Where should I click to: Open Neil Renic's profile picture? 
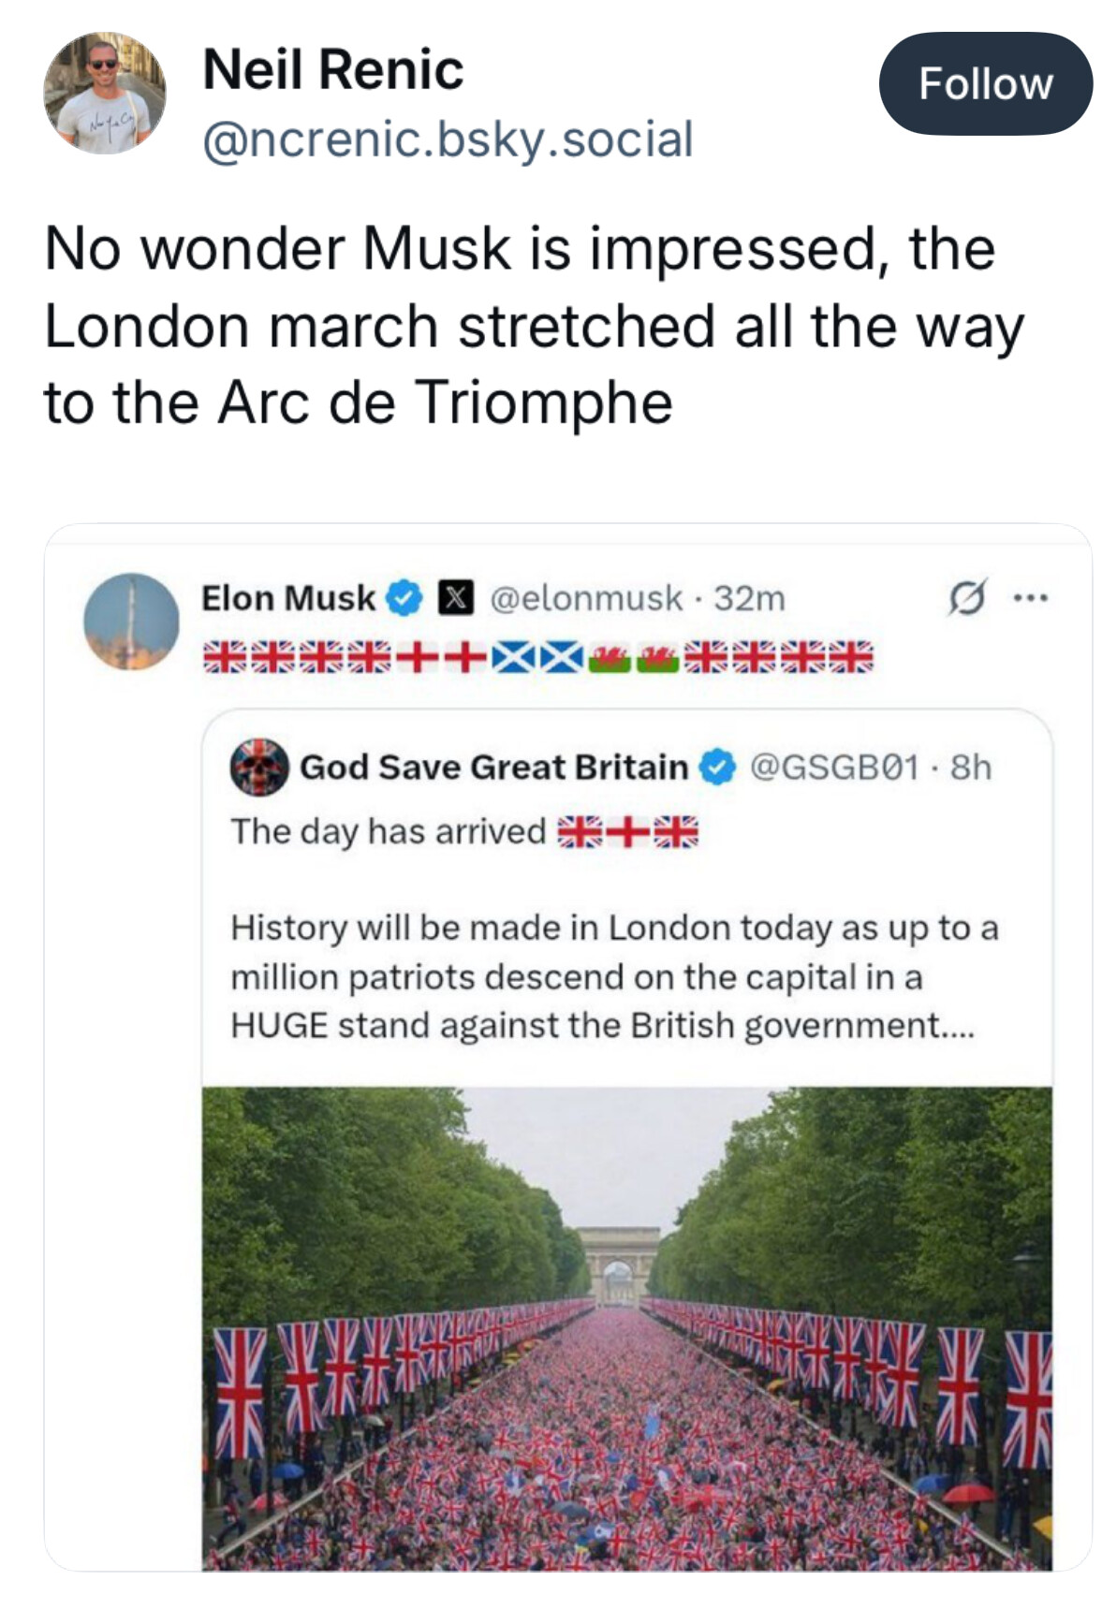(105, 93)
